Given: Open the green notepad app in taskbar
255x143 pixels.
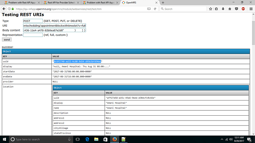Looking at the screenshot, I should pyautogui.click(x=123, y=139).
